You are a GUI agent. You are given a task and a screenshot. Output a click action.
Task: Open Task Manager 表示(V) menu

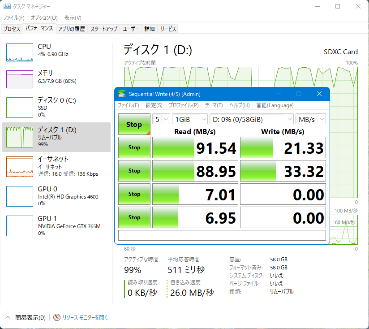click(x=73, y=17)
